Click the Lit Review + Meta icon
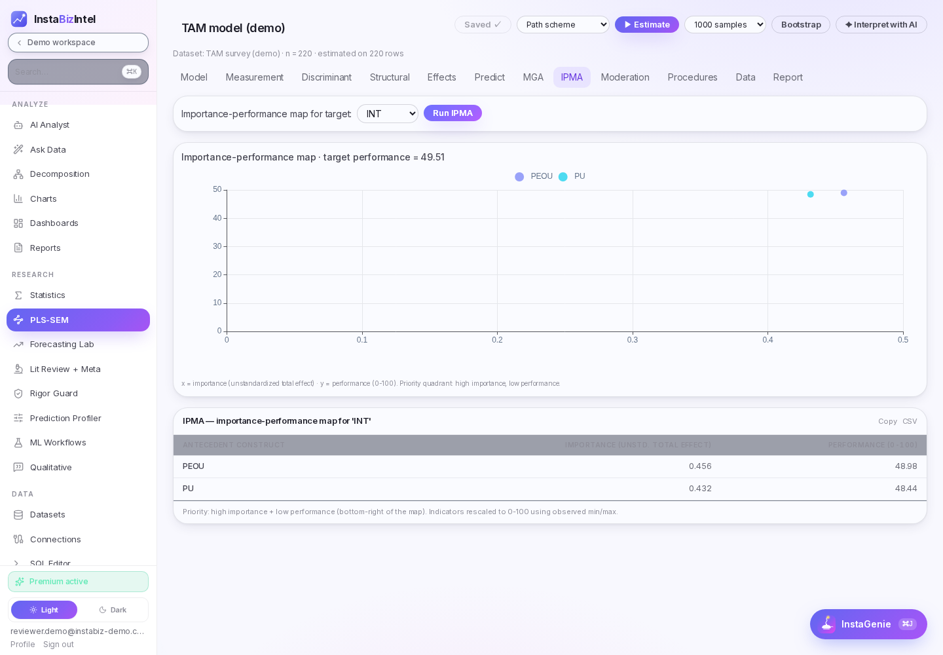The height and width of the screenshot is (655, 943). click(18, 369)
